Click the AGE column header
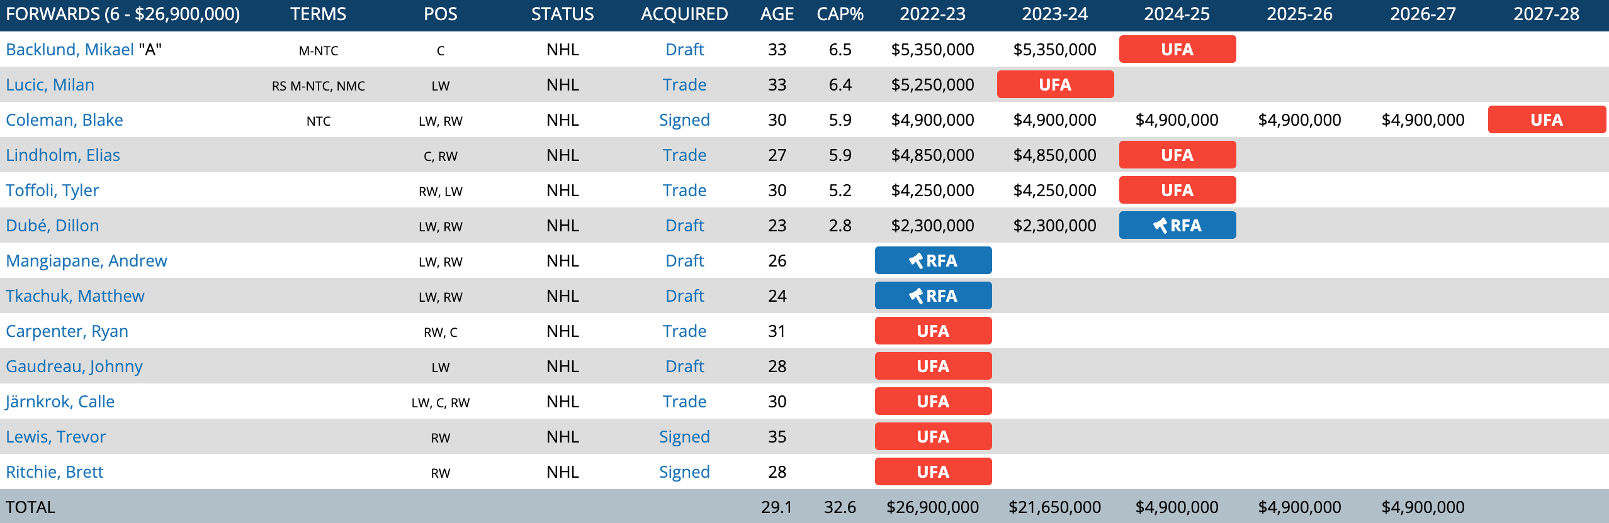The width and height of the screenshot is (1609, 523). (x=777, y=14)
